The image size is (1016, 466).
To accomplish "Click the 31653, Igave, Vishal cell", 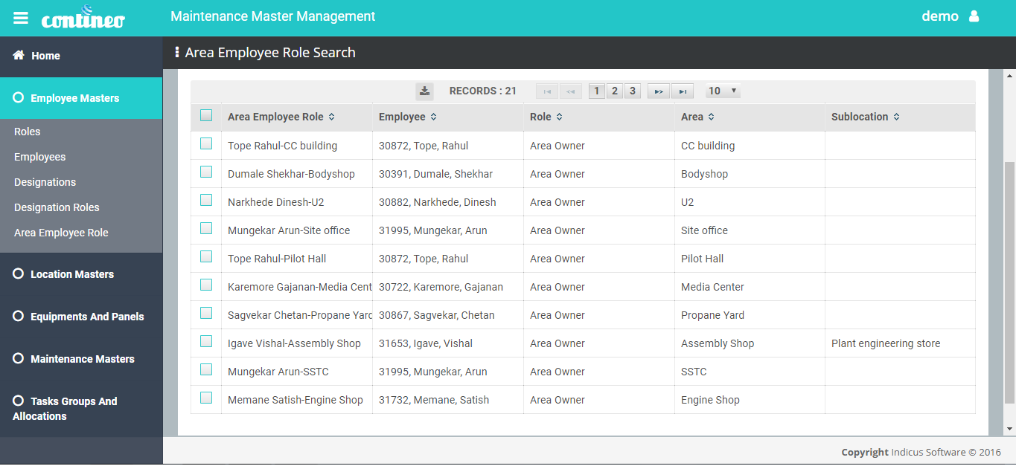I will coord(449,343).
